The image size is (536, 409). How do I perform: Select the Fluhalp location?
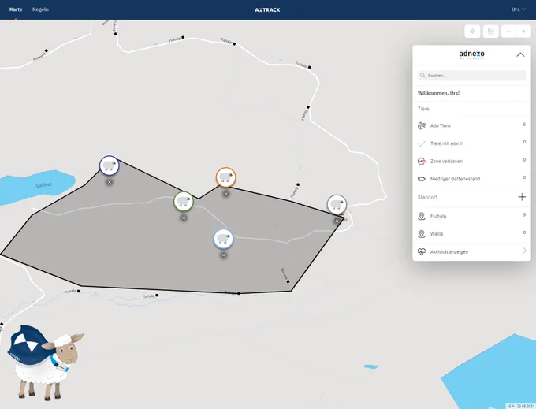(x=471, y=216)
